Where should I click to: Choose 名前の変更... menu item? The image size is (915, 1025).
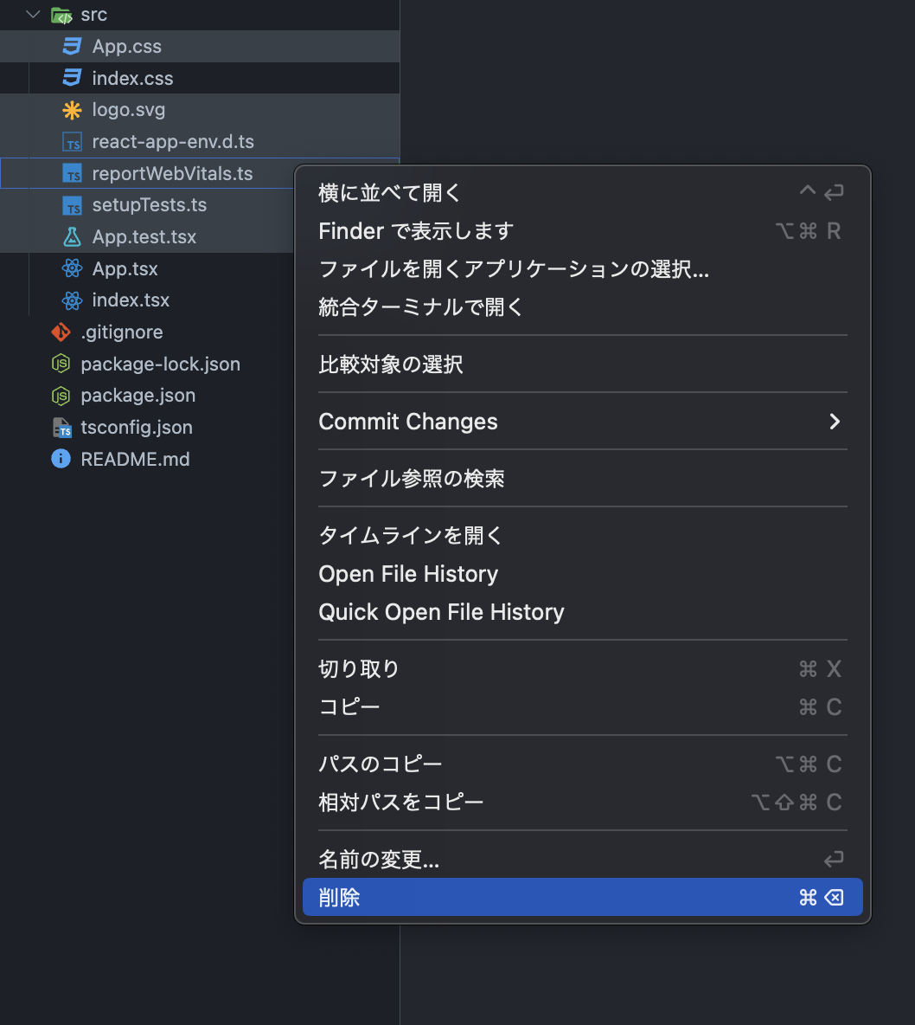[583, 859]
